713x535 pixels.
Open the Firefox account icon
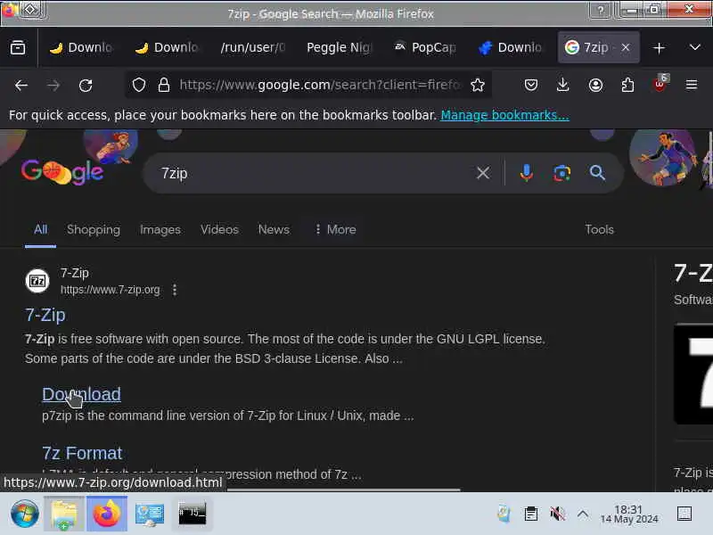pyautogui.click(x=595, y=85)
